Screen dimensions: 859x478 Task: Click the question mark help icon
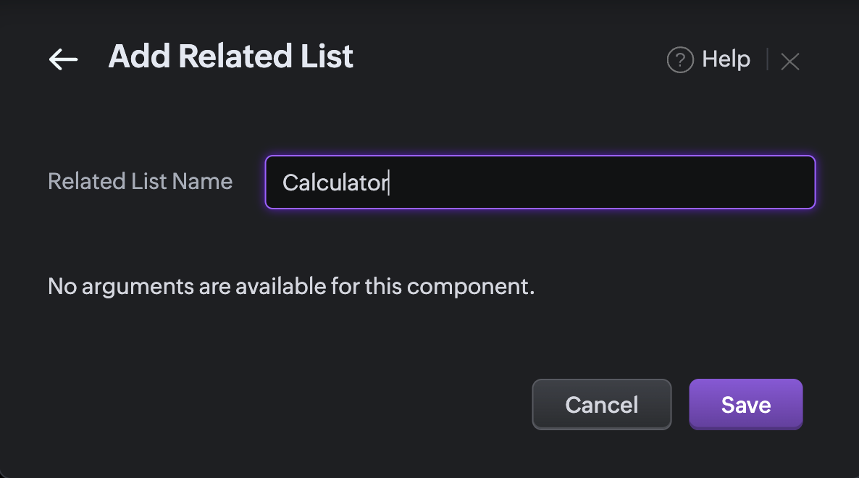pyautogui.click(x=680, y=60)
